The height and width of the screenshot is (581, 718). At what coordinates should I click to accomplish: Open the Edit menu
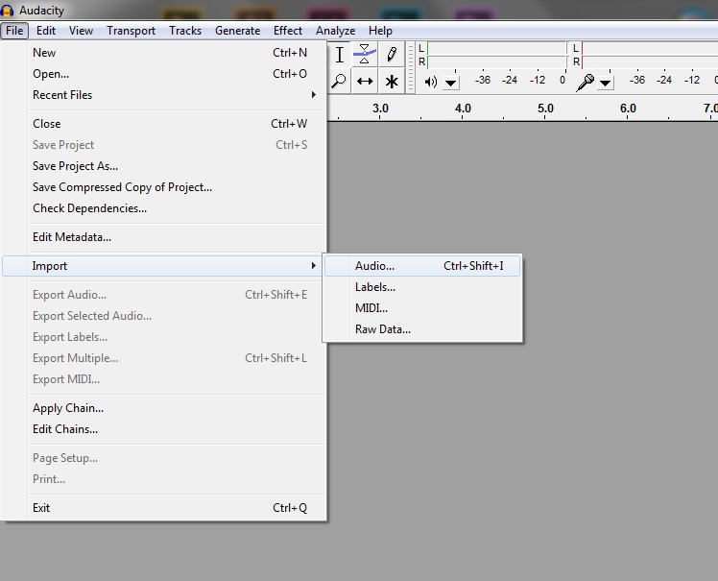[46, 31]
